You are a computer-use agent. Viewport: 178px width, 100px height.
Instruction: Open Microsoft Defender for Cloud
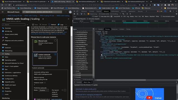[x=14, y=63]
